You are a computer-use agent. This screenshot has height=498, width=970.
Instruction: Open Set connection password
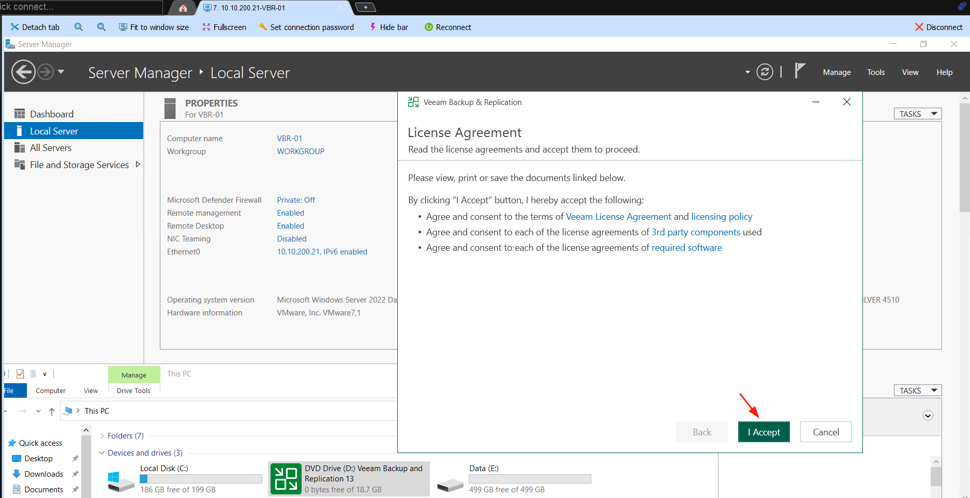[x=306, y=27]
